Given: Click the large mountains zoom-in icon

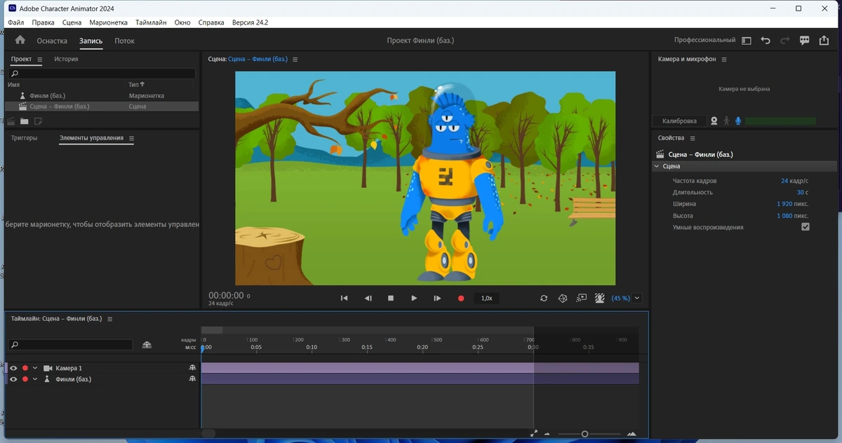Looking at the screenshot, I should click(631, 434).
